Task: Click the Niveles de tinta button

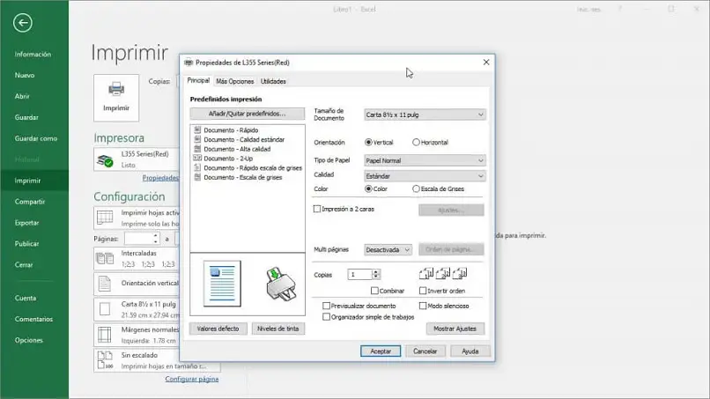Action: point(278,329)
